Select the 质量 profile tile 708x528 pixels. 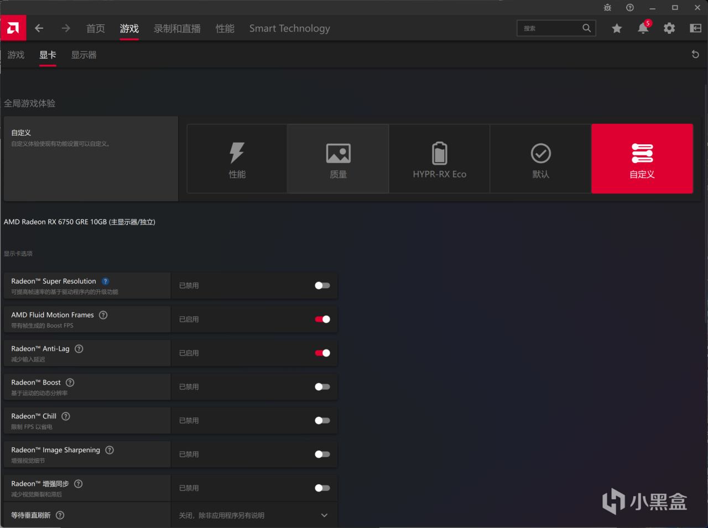[338, 159]
